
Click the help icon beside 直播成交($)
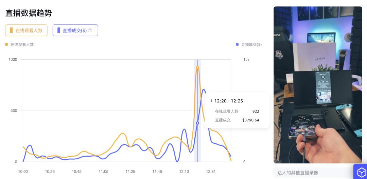click(90, 30)
